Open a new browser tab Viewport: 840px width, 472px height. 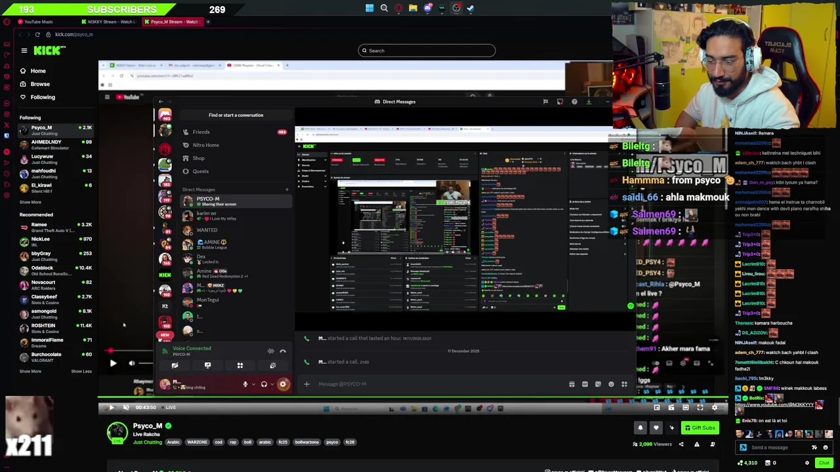(208, 22)
